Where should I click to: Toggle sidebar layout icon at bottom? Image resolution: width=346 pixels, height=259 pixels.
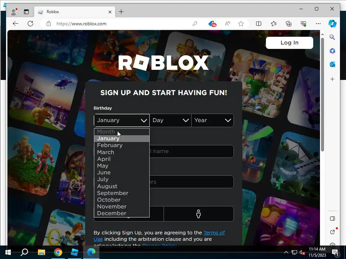pyautogui.click(x=332, y=219)
